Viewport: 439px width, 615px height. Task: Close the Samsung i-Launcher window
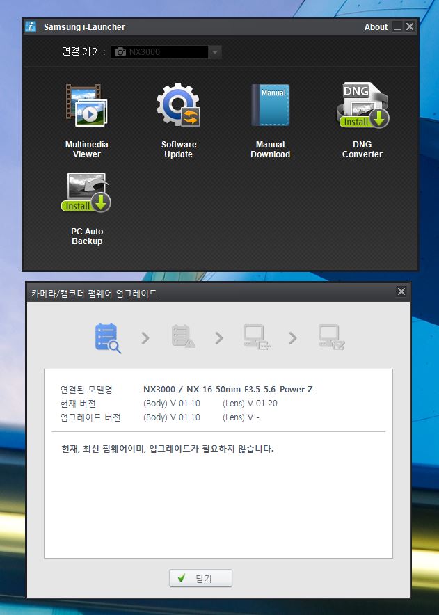410,27
